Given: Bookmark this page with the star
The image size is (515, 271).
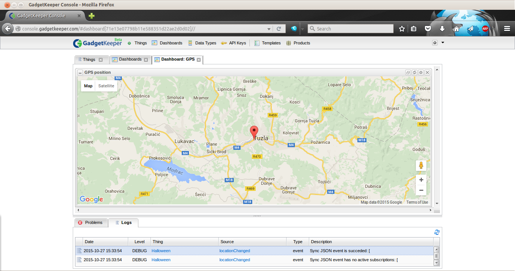Looking at the screenshot, I should pyautogui.click(x=402, y=29).
